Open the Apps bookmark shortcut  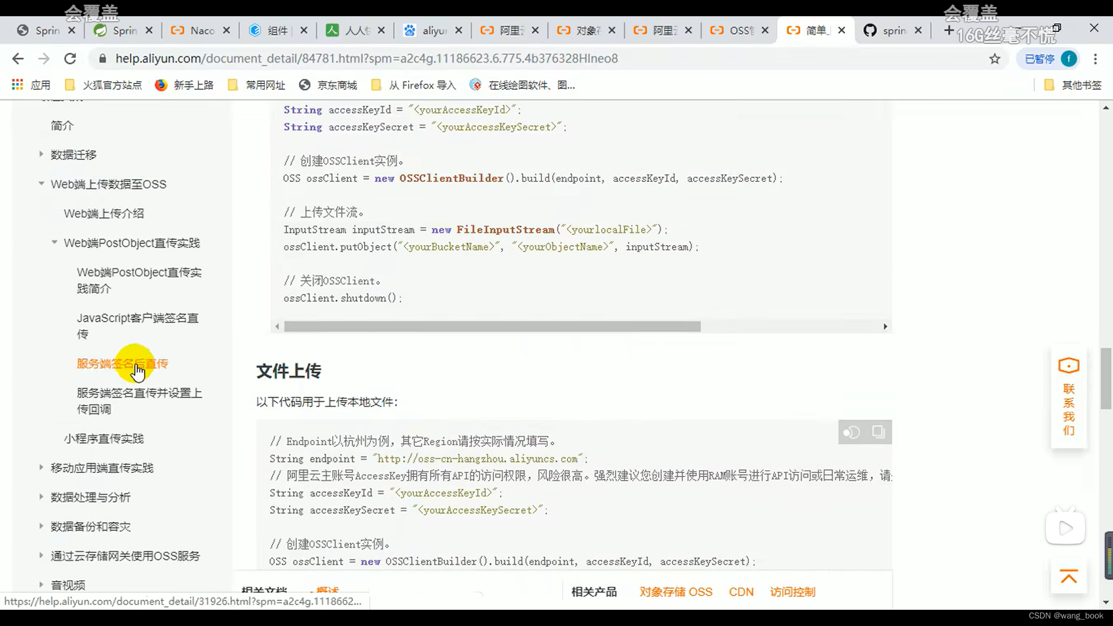pos(31,85)
